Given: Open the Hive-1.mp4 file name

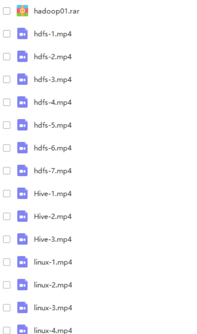Looking at the screenshot, I should coord(53,193).
